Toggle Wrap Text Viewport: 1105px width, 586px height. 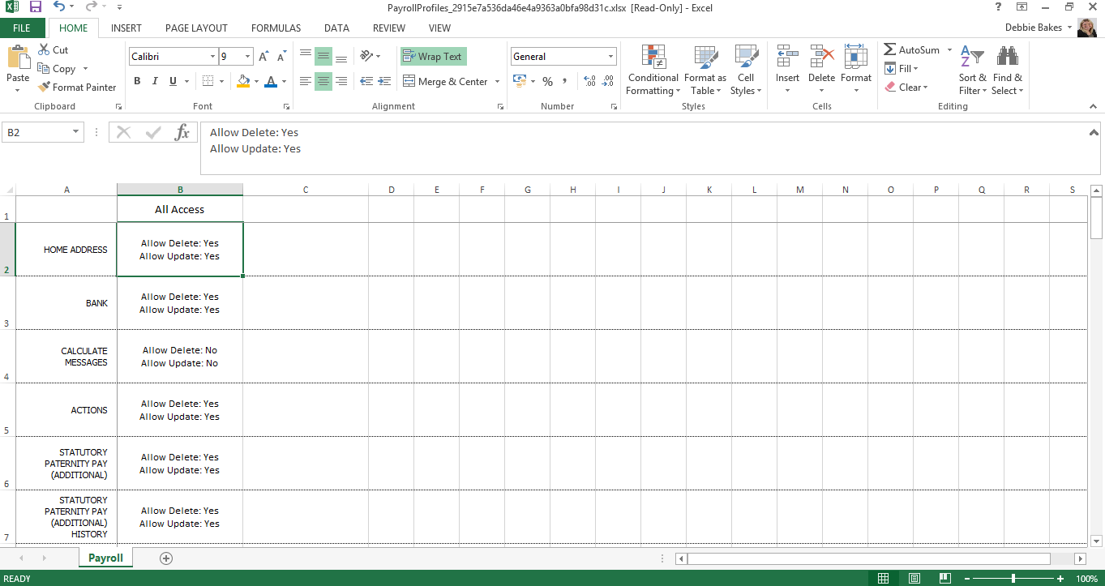click(433, 57)
